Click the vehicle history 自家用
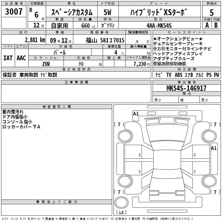222x222 pixels. coord(59,26)
